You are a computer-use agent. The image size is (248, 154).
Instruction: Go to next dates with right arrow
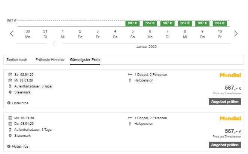[x=236, y=34]
